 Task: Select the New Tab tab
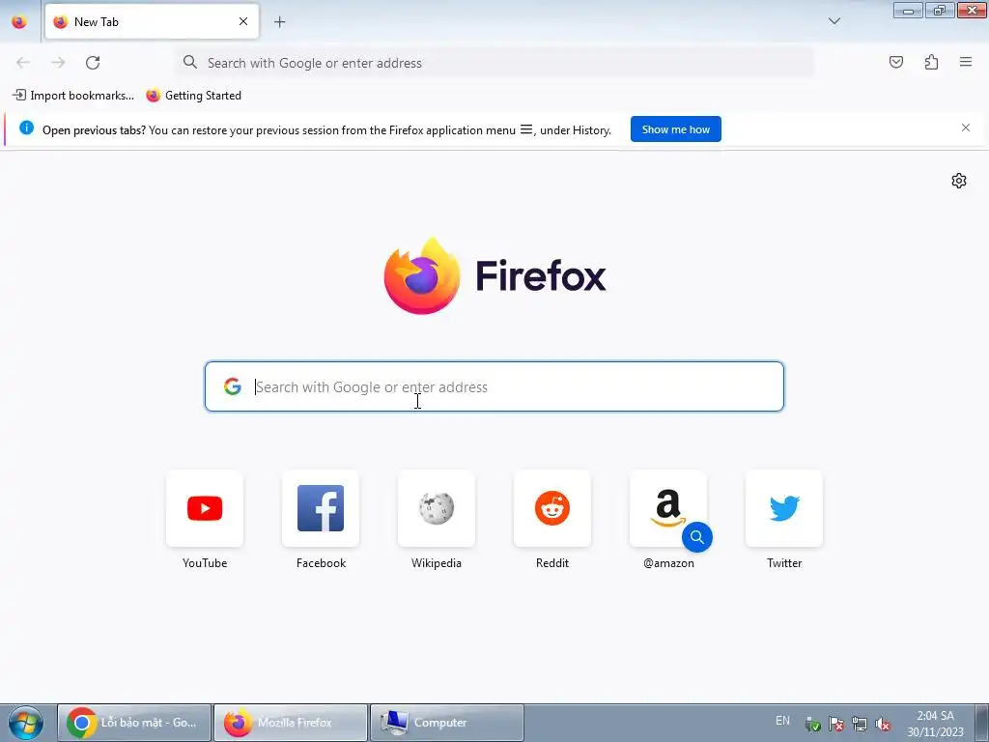coord(152,21)
